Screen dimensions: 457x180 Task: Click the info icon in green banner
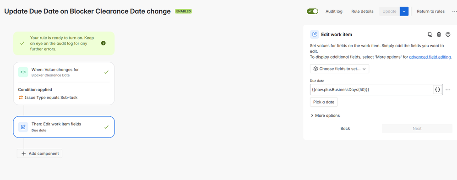103,43
